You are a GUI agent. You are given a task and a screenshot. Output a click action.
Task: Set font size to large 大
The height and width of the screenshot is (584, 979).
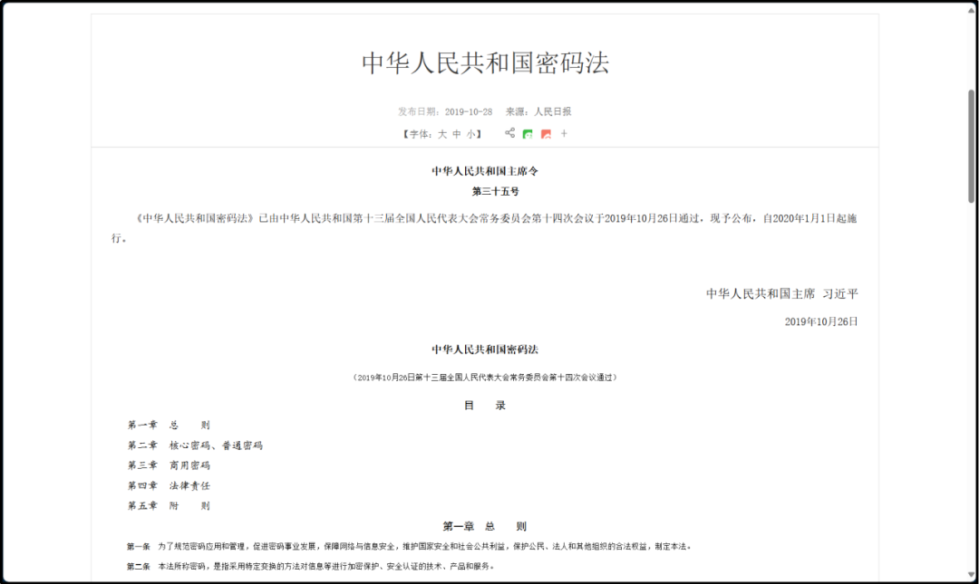pyautogui.click(x=441, y=133)
